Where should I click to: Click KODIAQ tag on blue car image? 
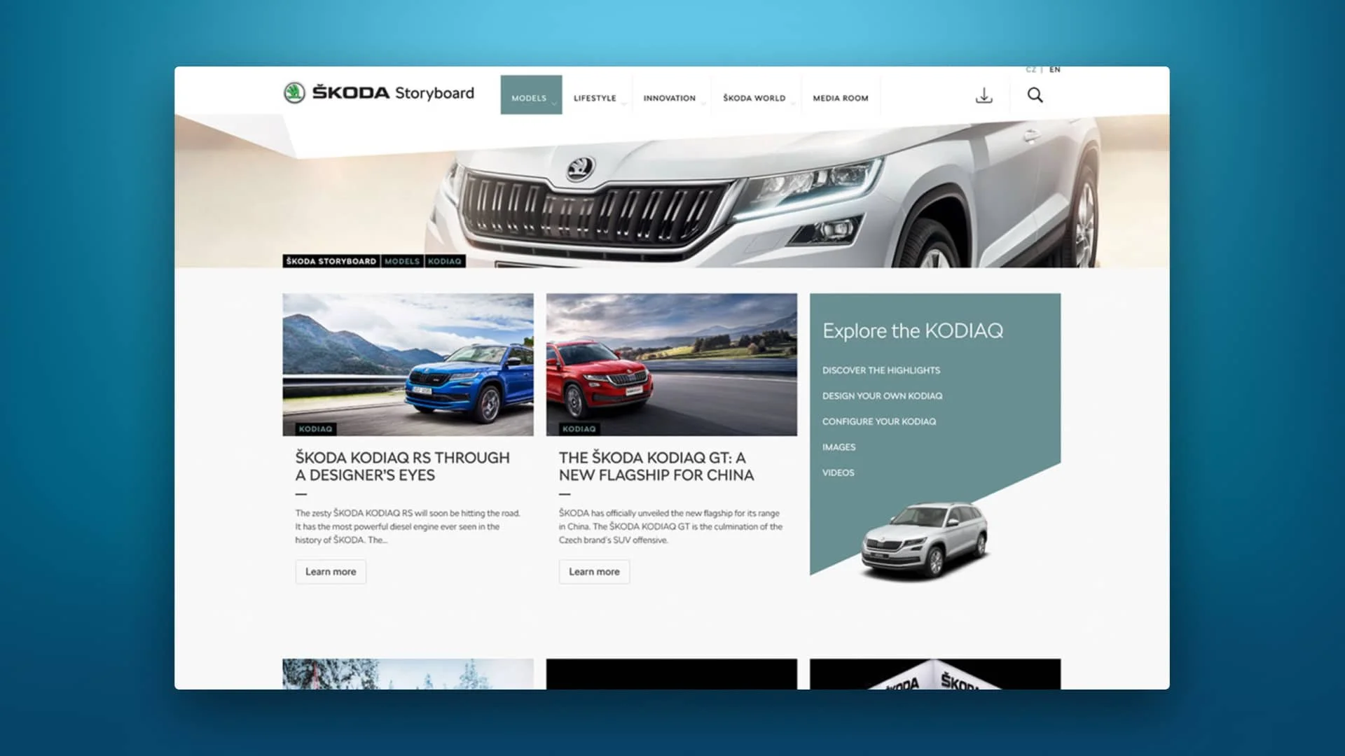pyautogui.click(x=315, y=428)
